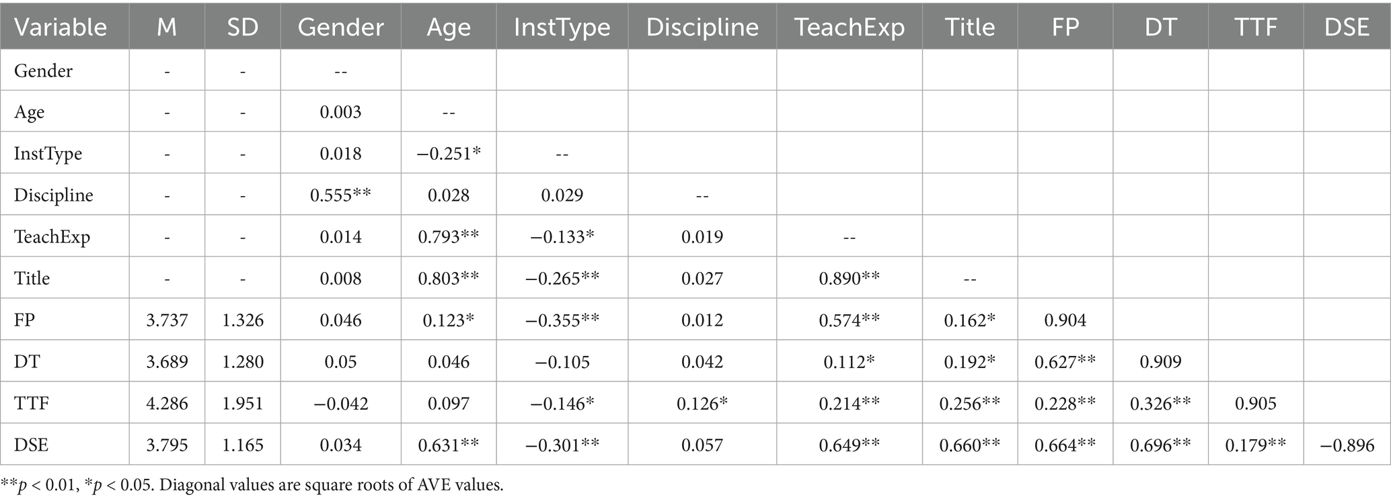Screen dimensions: 1391x501
Task: Select the 0.890** cell in Title row
Action: pyautogui.click(x=849, y=278)
